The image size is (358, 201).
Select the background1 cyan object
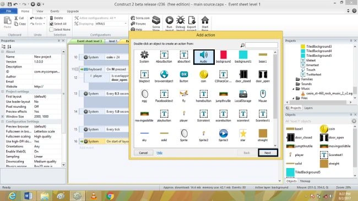point(243,57)
